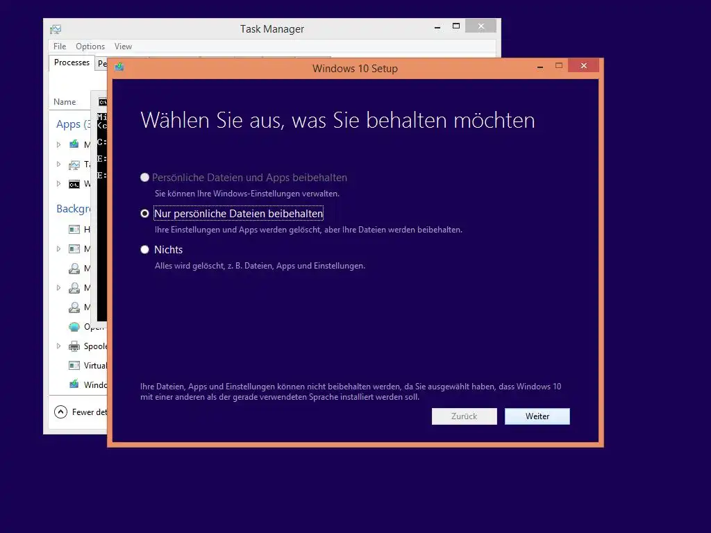Image resolution: width=711 pixels, height=533 pixels.
Task: Open the File menu in Task Manager
Action: [x=60, y=46]
